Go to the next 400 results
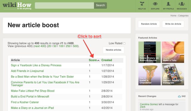Image resolution: width=191 pixels, height=111 pixels. pos(40,46)
